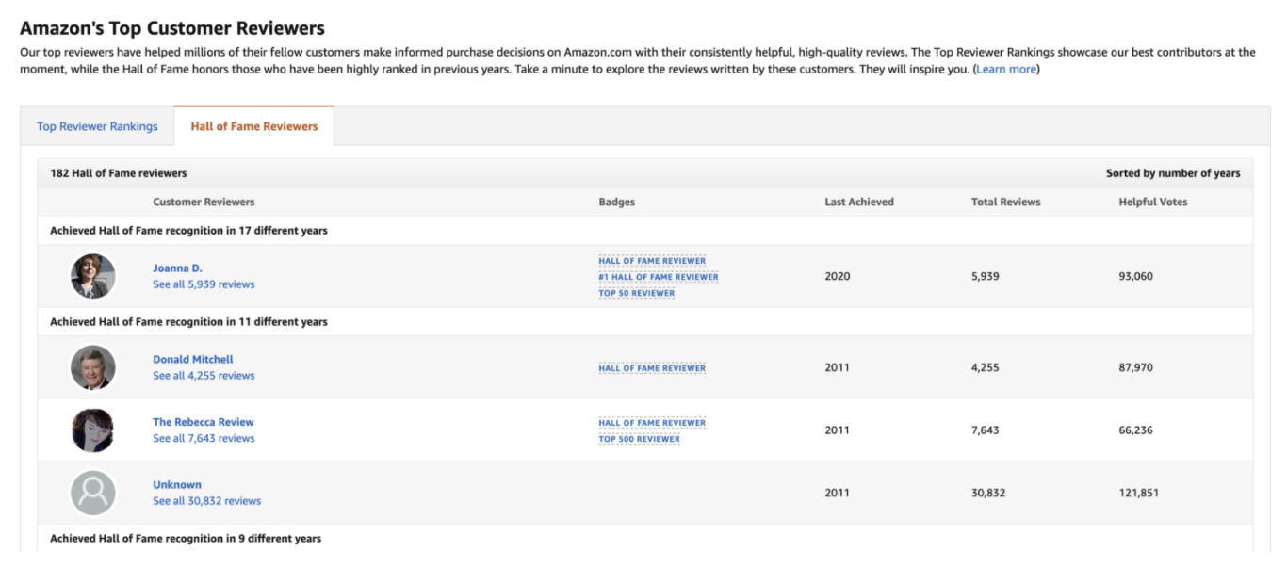1287x584 pixels.
Task: Click the 182 Hall of Fame reviewers count
Action: (x=119, y=173)
